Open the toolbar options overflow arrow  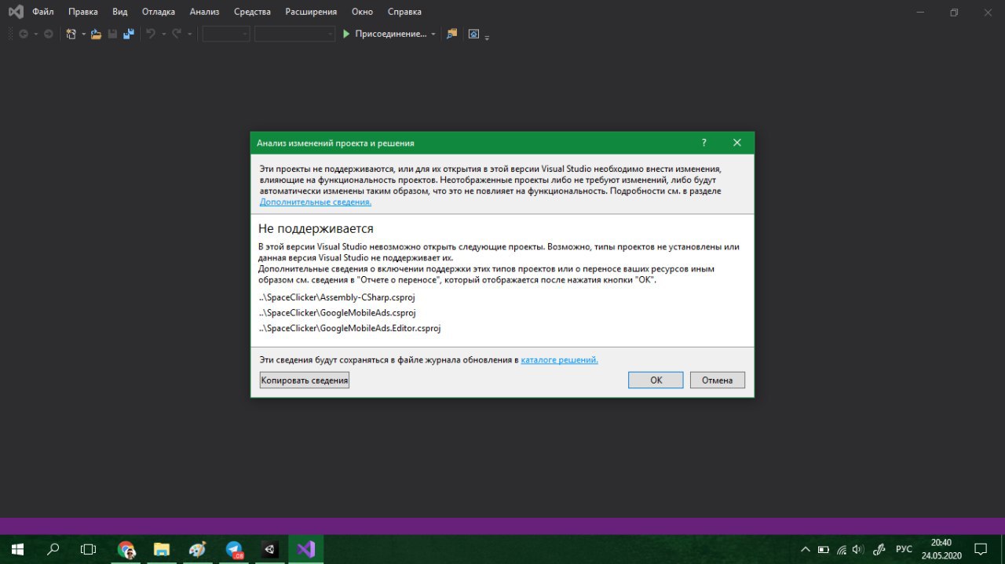click(x=487, y=38)
